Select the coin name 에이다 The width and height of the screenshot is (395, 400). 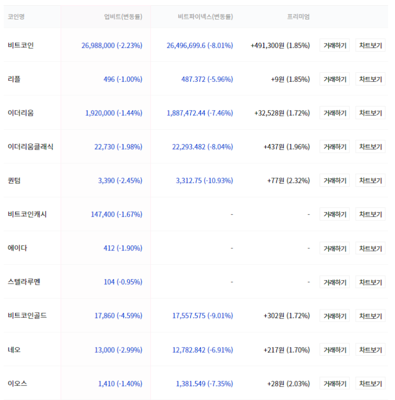tap(18, 248)
